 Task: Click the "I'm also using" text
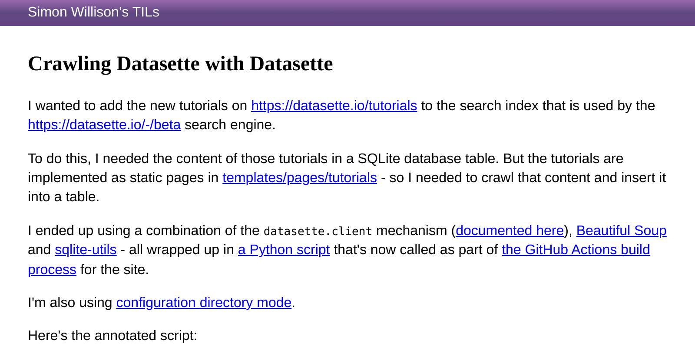pos(70,302)
